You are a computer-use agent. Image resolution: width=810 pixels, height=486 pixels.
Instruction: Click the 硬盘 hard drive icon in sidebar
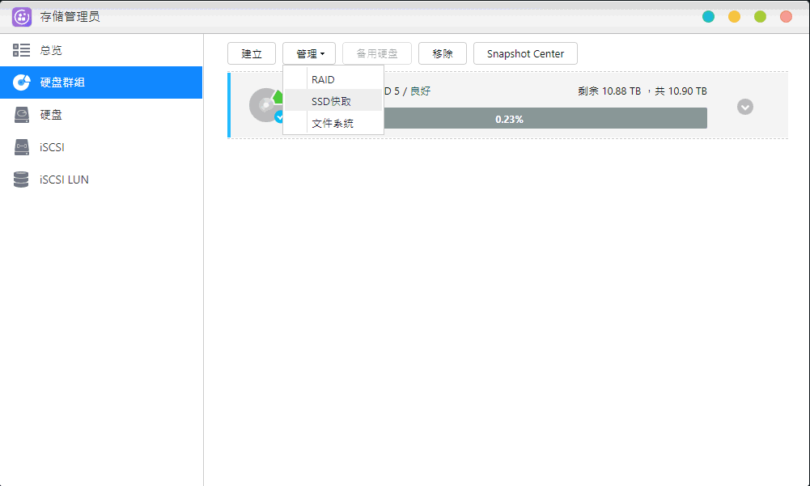[21, 114]
